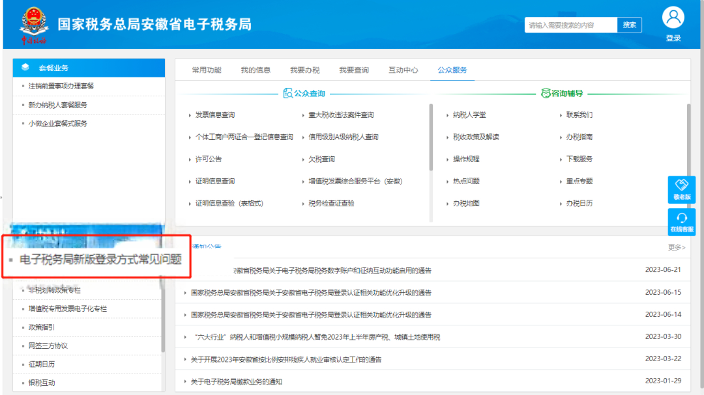704x395 pixels.
Task: Click the 联系我们 link
Action: click(x=579, y=115)
